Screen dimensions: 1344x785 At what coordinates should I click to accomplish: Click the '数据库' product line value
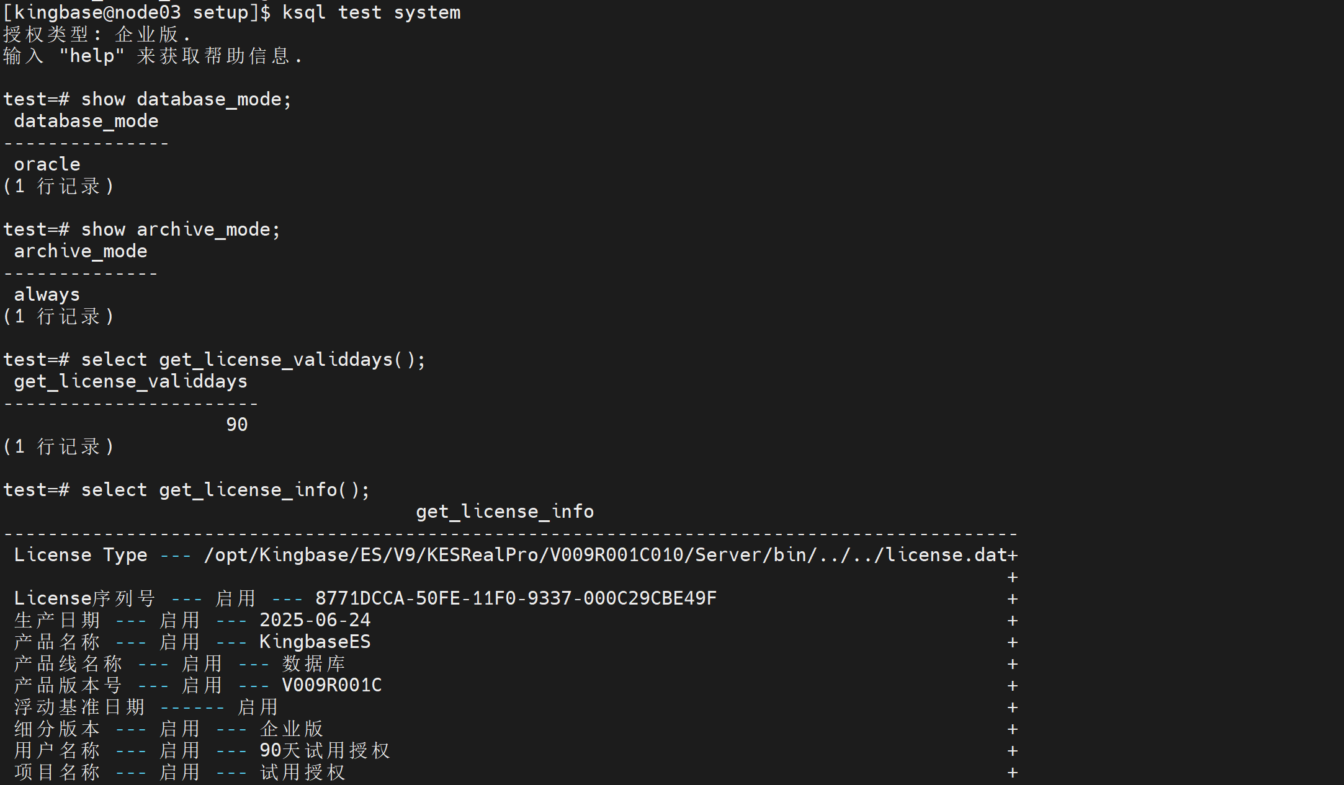[313, 663]
